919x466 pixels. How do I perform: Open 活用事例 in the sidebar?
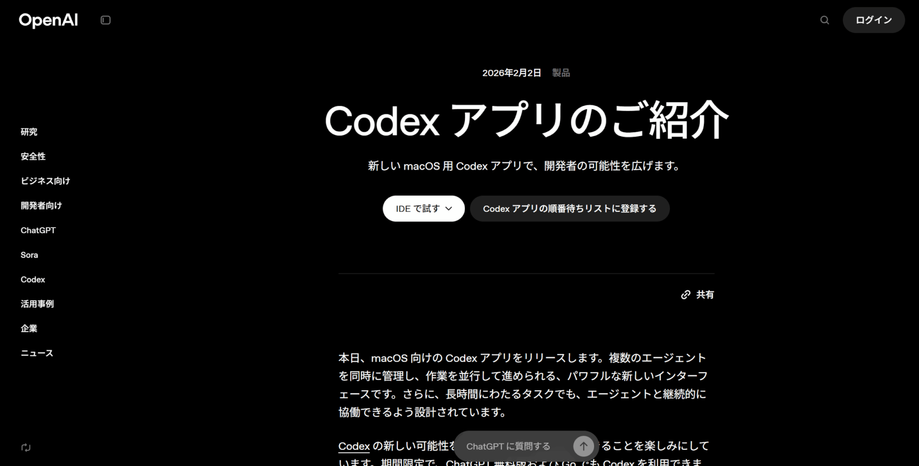click(x=37, y=304)
